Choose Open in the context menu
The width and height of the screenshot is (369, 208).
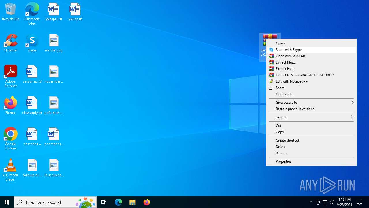tap(311, 43)
